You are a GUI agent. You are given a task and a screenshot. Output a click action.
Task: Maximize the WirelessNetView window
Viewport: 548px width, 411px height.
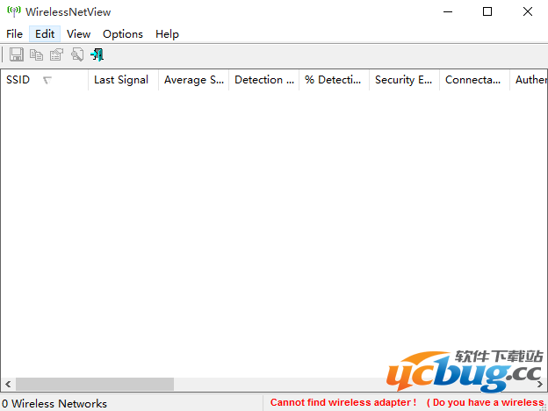pyautogui.click(x=487, y=12)
